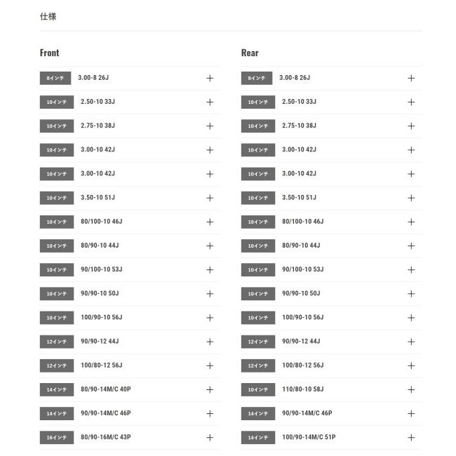This screenshot has height=456, width=456.
Task: Click the plus icon for Rear 90/100-10 53J
Action: click(411, 269)
